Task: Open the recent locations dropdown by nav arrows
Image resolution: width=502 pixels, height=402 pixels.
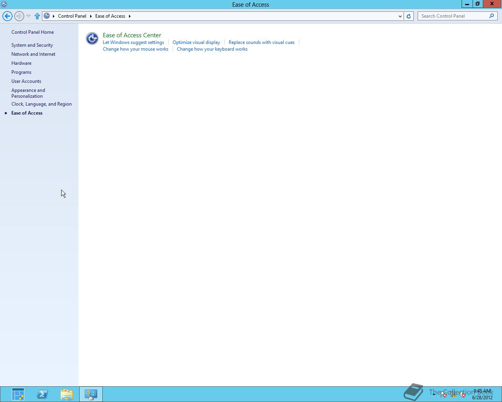Action: coord(28,16)
